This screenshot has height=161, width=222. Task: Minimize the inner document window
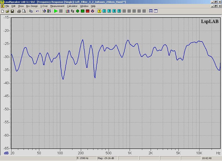coord(212,6)
